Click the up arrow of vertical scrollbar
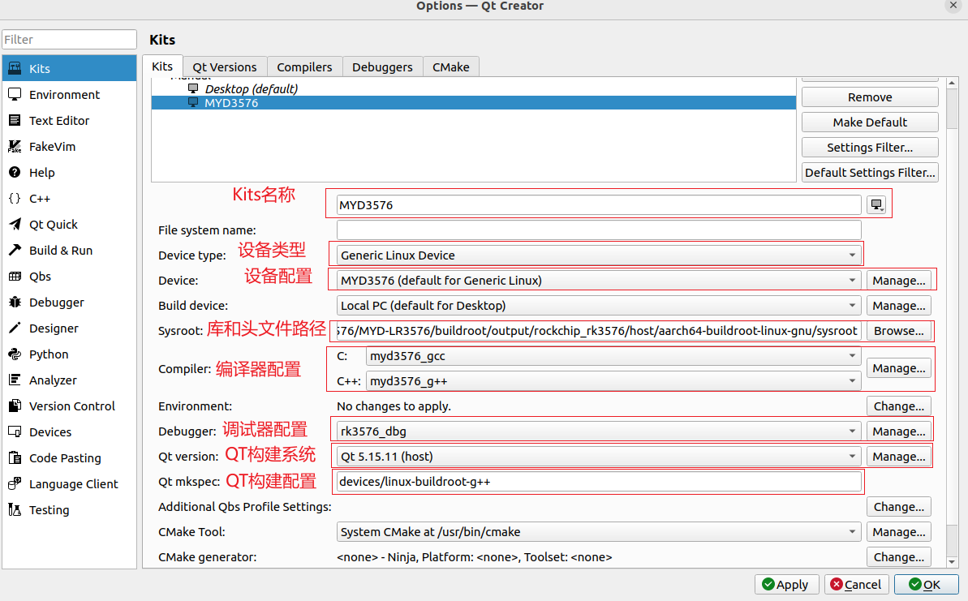 click(951, 83)
